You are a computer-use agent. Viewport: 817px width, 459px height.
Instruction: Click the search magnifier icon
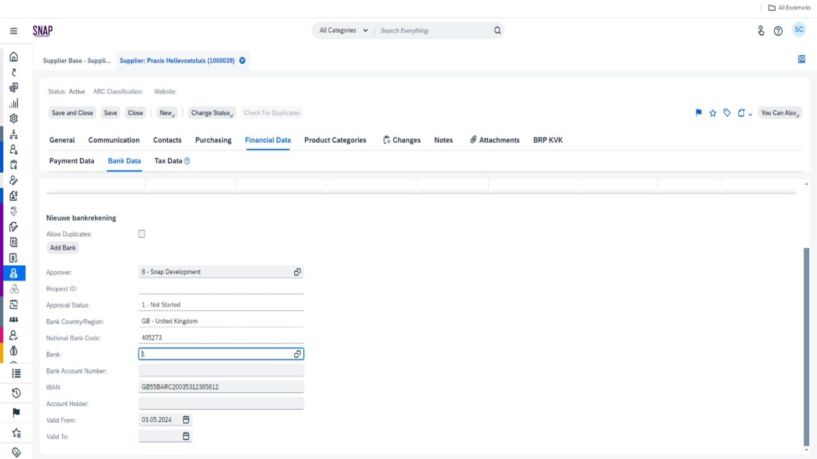[497, 31]
